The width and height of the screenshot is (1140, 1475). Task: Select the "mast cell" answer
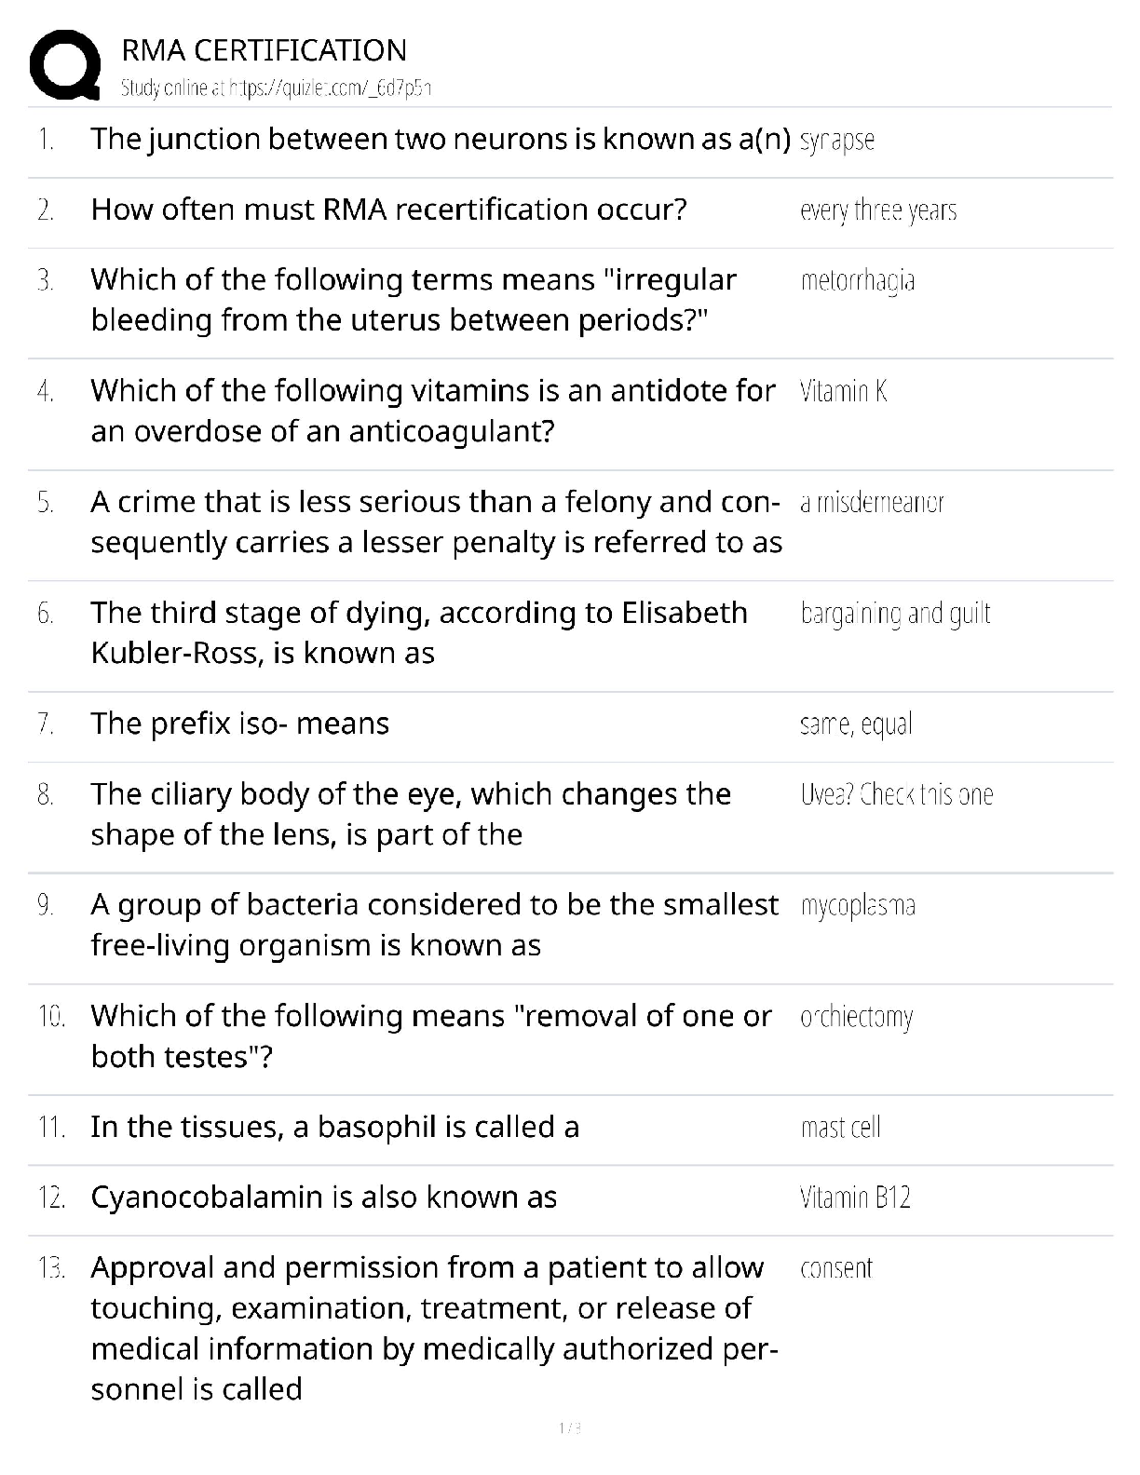[840, 1128]
